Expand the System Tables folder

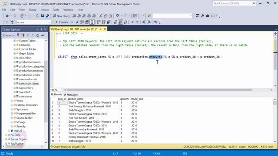[x=14, y=41]
